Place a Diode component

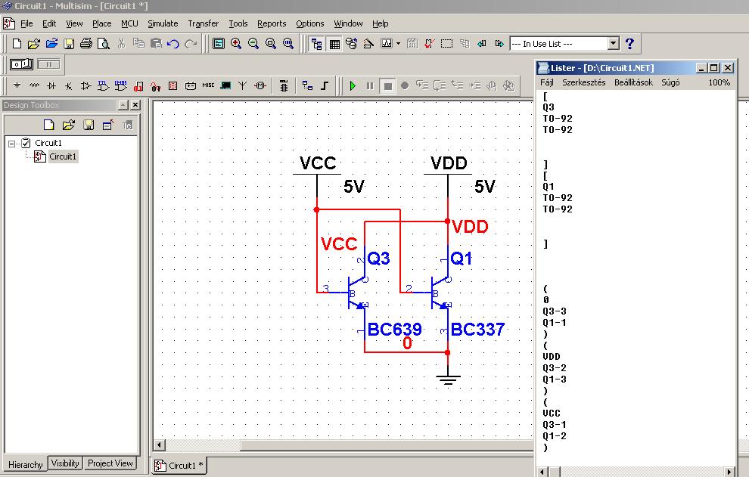(x=51, y=86)
